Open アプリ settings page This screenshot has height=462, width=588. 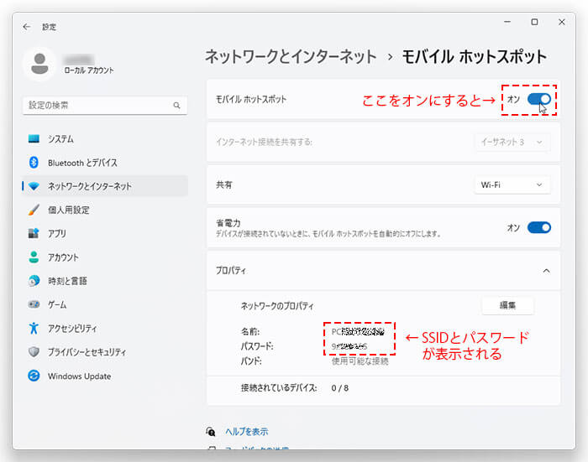pos(105,233)
